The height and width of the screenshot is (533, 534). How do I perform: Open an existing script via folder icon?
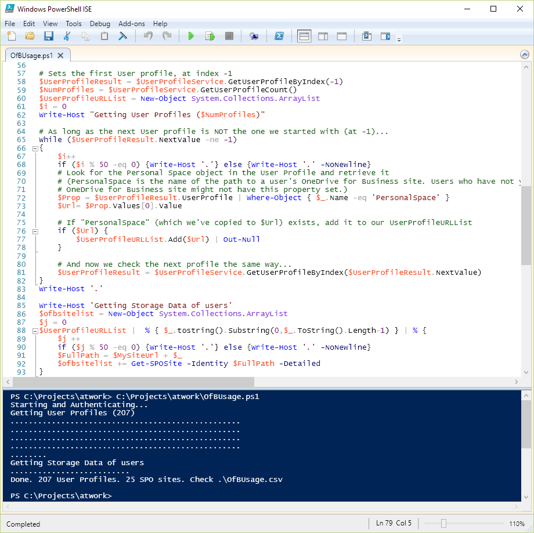pos(30,36)
